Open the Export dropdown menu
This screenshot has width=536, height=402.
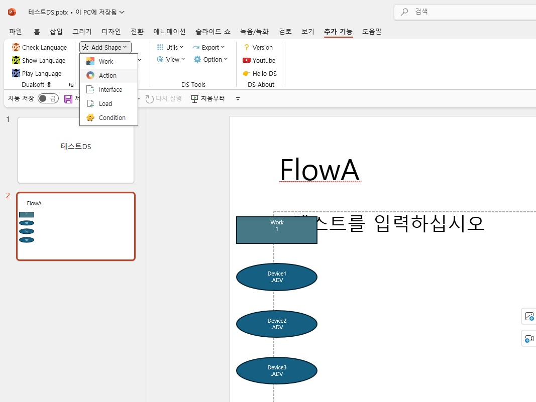click(x=208, y=47)
